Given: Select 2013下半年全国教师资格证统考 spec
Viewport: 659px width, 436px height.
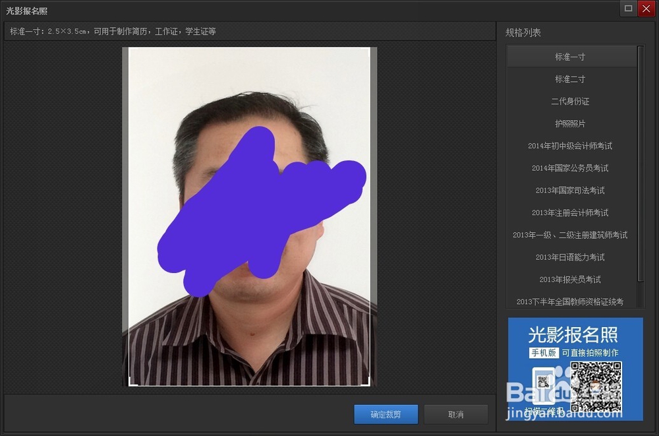Looking at the screenshot, I should pyautogui.click(x=569, y=301).
